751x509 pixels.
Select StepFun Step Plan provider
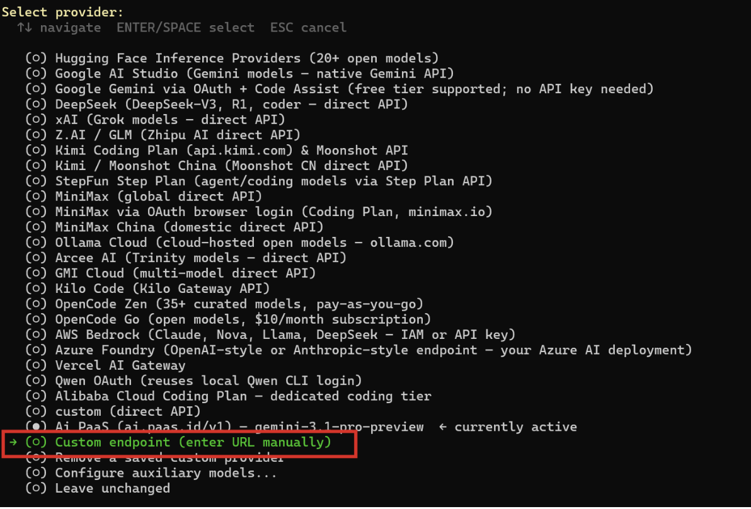[259, 181]
